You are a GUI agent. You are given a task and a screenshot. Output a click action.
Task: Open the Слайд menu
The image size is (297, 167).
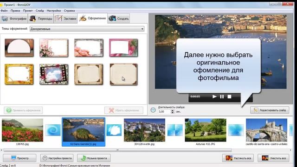[x=39, y=11]
